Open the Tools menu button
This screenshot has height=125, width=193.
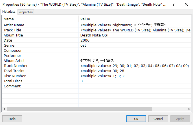coord(12,119)
